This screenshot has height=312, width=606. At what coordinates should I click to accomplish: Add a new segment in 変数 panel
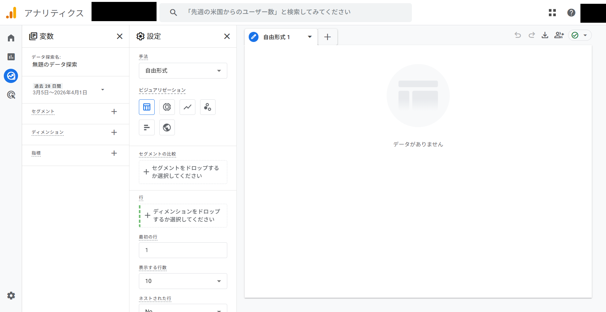[114, 112]
